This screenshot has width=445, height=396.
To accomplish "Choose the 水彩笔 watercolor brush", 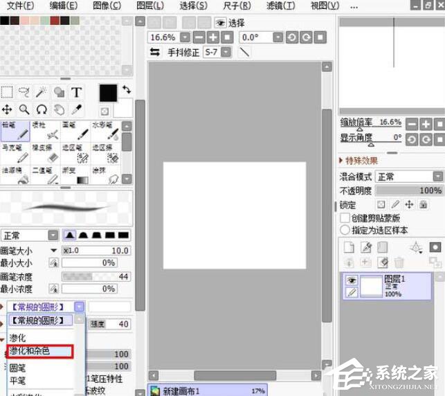I will [106, 131].
